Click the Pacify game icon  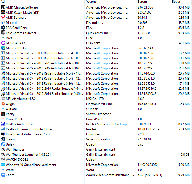click(x=3, y=114)
